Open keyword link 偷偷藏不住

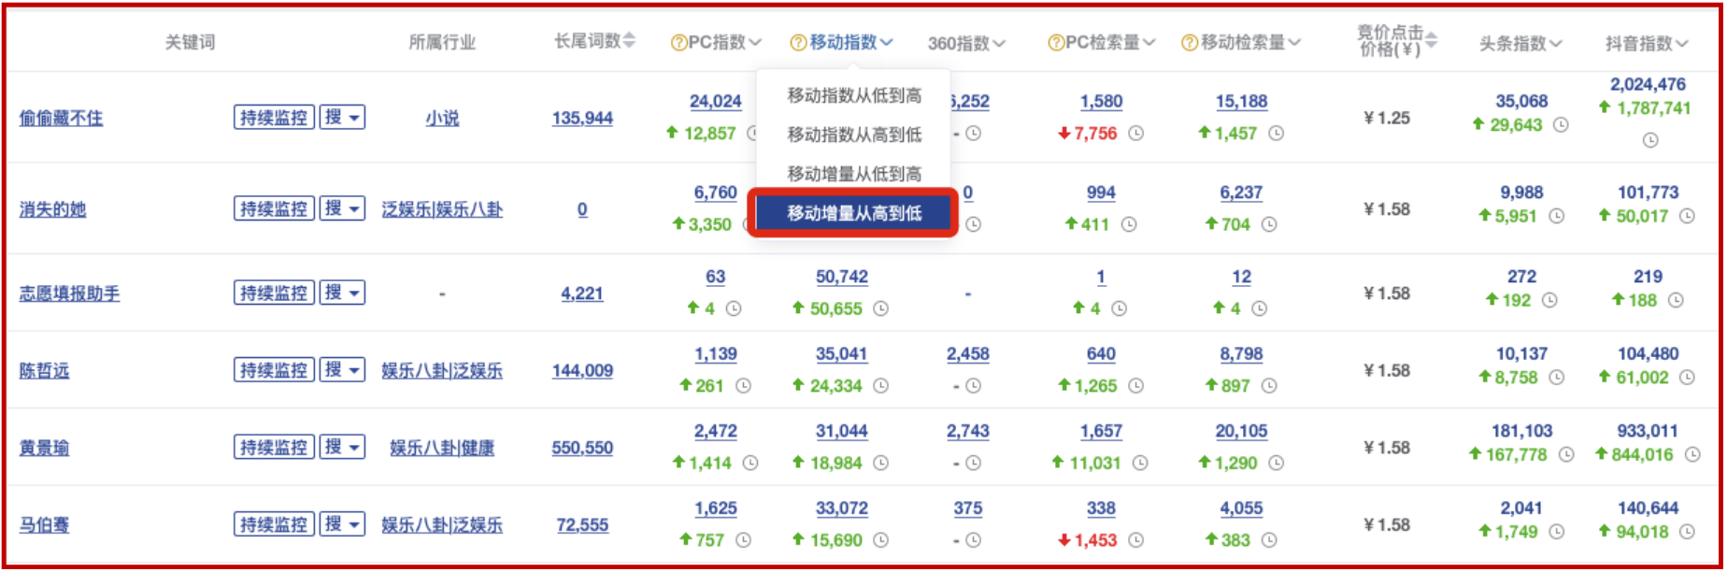62,119
